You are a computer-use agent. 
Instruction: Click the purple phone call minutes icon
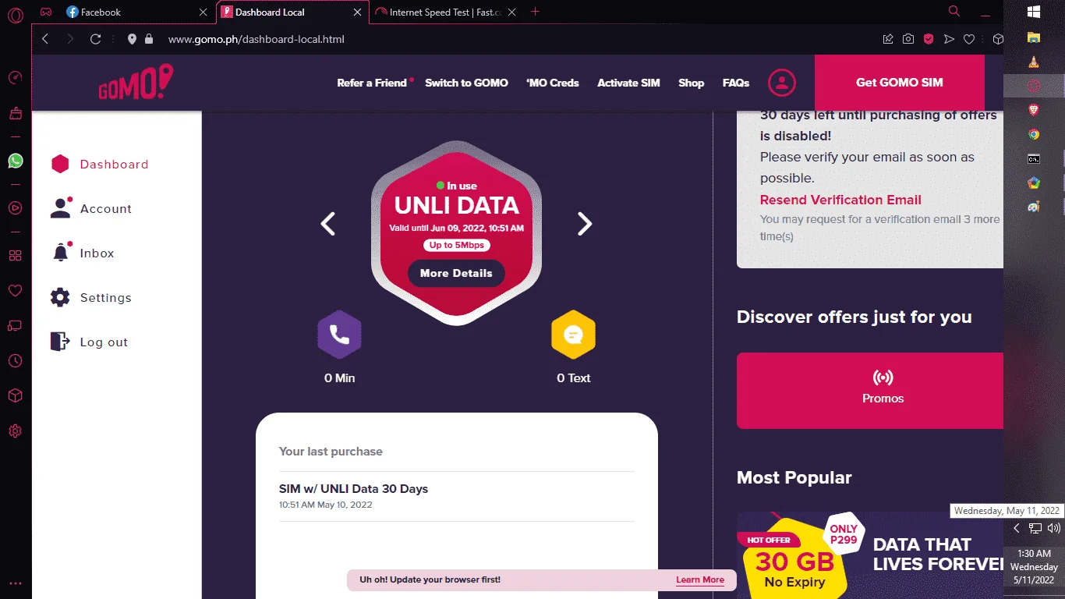[x=339, y=335]
